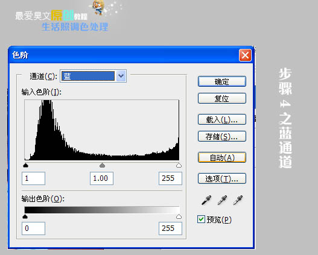The height and width of the screenshot is (255, 318).
Task: Select the white point eyedropper
Action: click(x=238, y=200)
